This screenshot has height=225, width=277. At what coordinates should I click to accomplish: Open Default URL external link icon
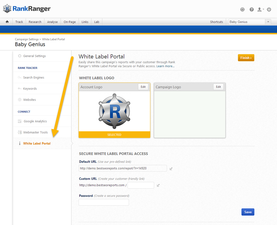171,169
